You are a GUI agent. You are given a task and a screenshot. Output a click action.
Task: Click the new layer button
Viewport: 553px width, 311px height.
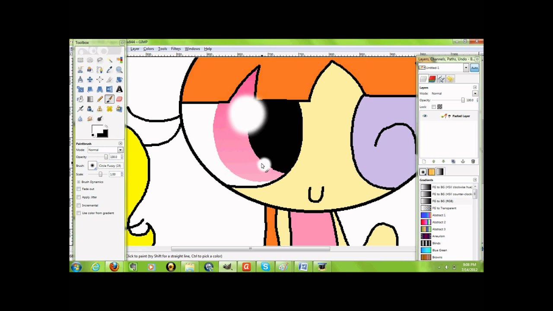pyautogui.click(x=424, y=162)
